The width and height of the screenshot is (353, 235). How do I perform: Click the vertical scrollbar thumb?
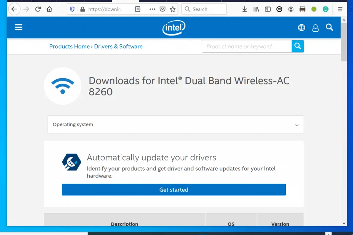pos(344,42)
